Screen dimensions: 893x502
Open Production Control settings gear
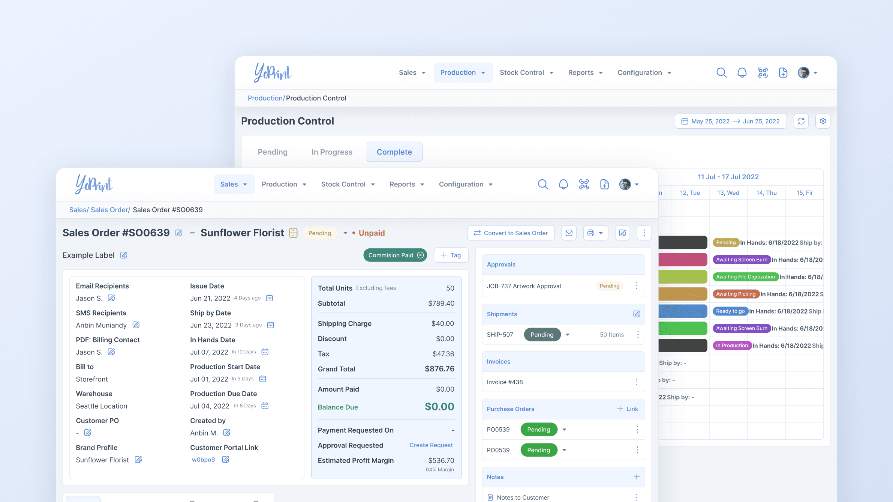tap(823, 121)
